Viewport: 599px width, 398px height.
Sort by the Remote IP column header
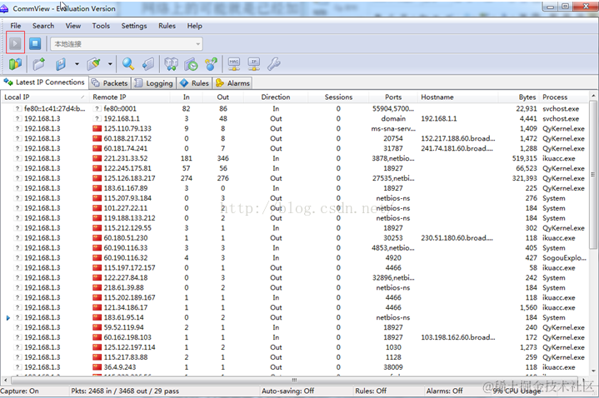(129, 97)
